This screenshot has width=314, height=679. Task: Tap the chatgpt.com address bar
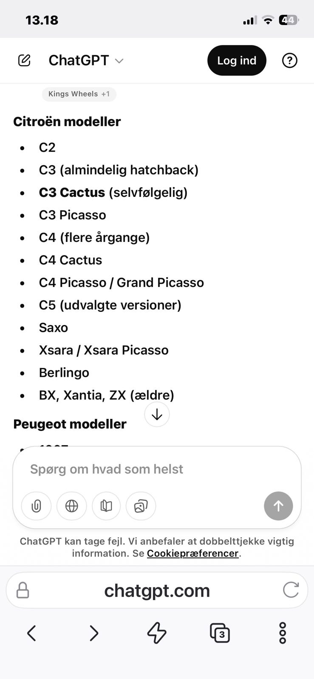(157, 590)
